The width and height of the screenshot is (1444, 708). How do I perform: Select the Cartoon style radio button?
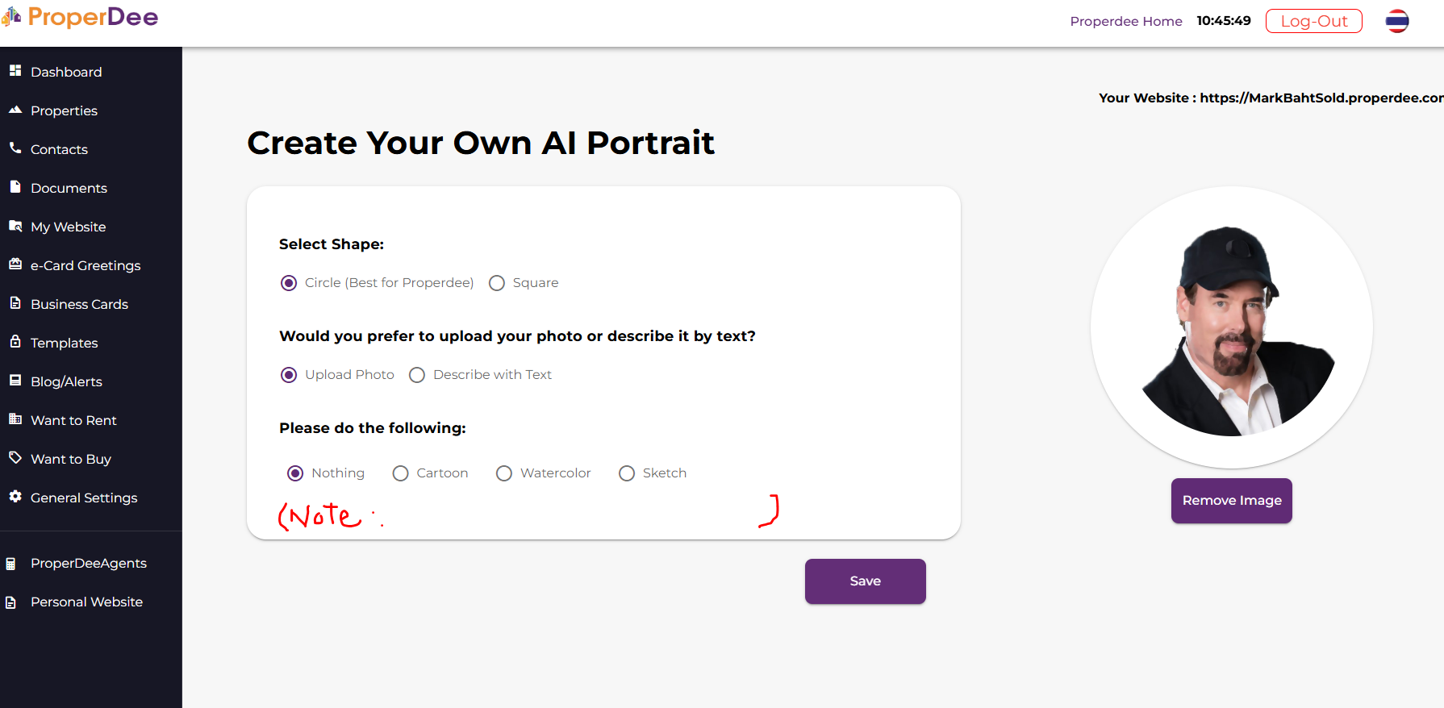click(x=401, y=473)
